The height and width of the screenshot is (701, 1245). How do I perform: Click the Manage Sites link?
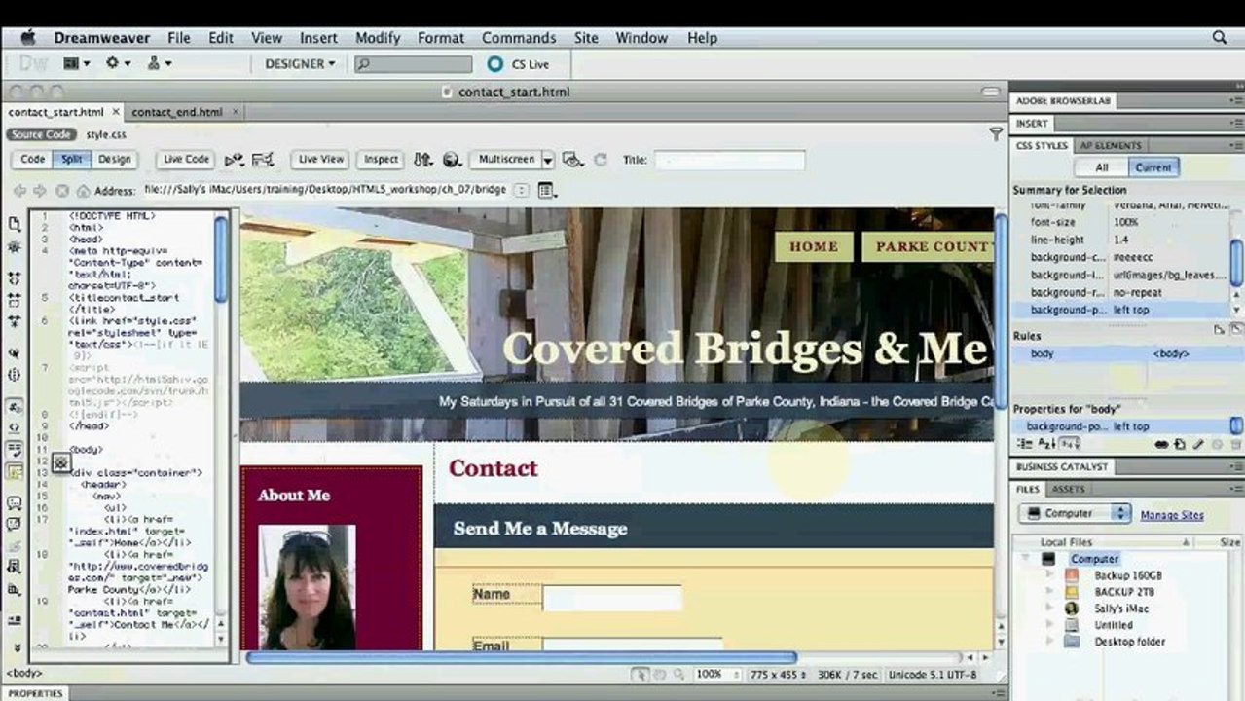pos(1172,515)
